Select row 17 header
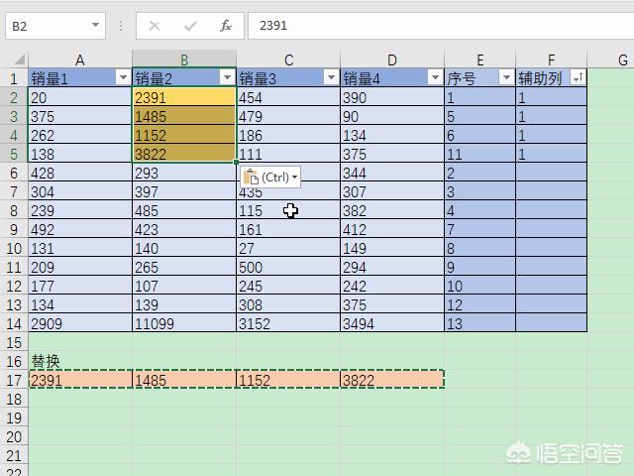Viewport: 634px width, 476px height. click(x=14, y=380)
